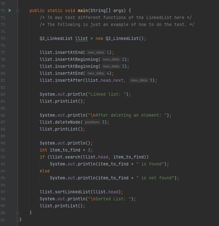Click the 'position:' parameter hint

point(92,122)
